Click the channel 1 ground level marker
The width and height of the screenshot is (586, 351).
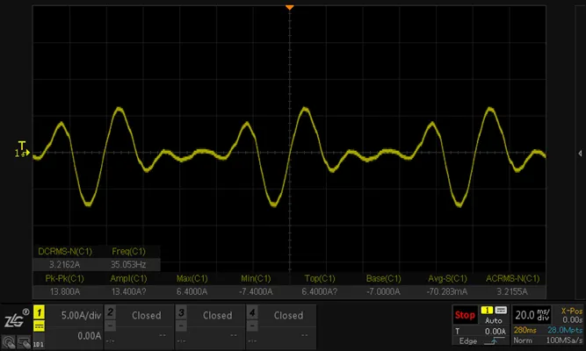point(22,153)
